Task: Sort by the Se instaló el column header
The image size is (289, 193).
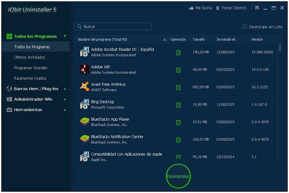Action: tap(226, 39)
